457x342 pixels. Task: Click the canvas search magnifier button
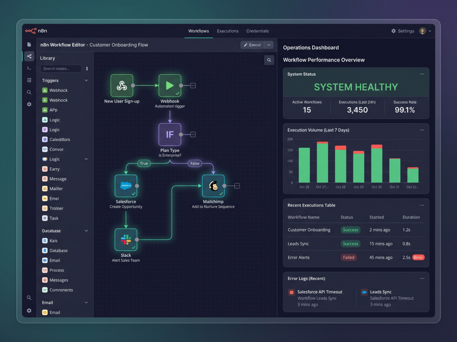click(269, 60)
